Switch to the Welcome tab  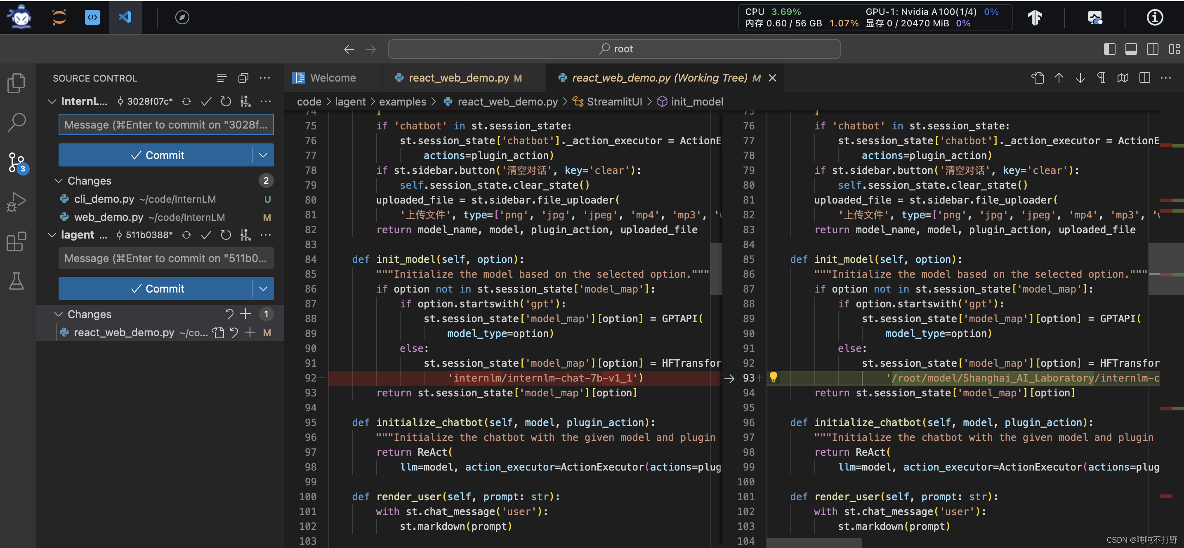tap(333, 78)
